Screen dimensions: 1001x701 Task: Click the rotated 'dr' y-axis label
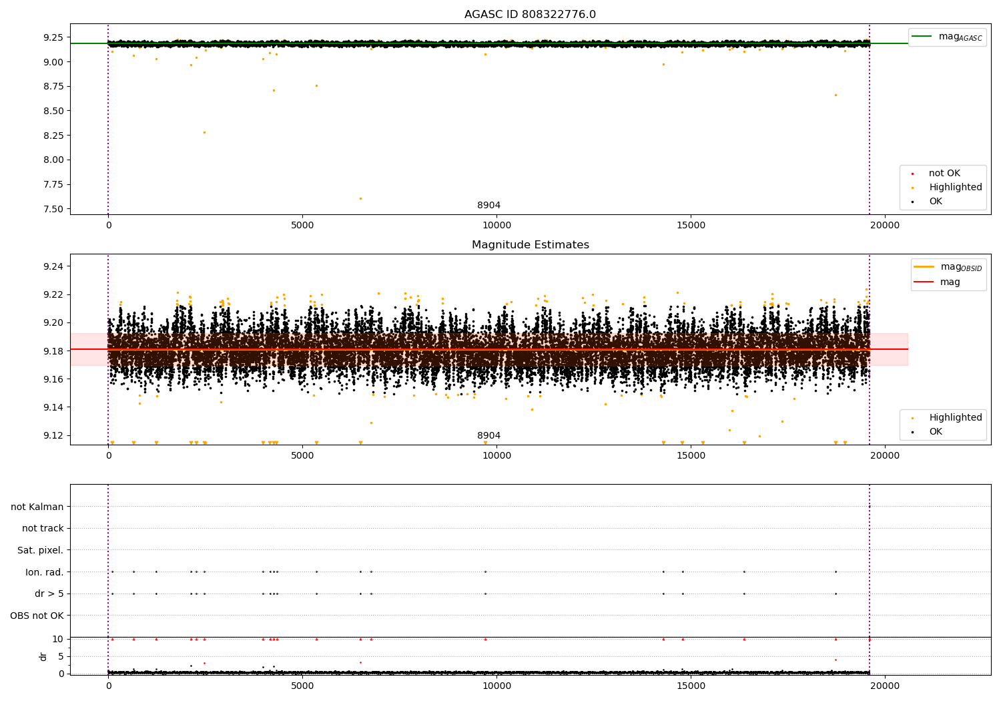click(x=43, y=656)
